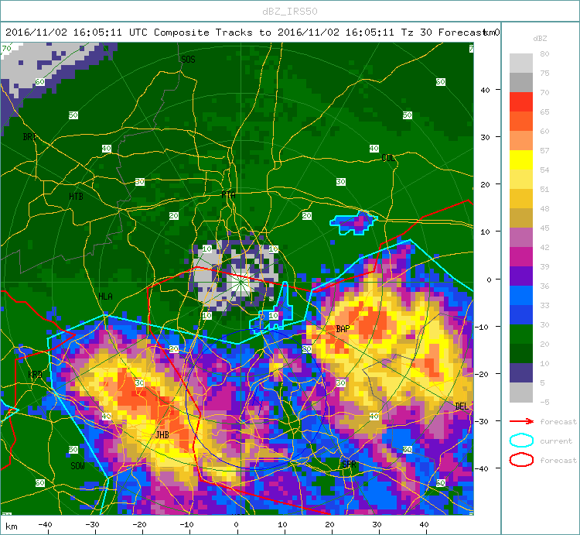Click the KRD station label
Viewport: 580px width, 535px height.
35,374
